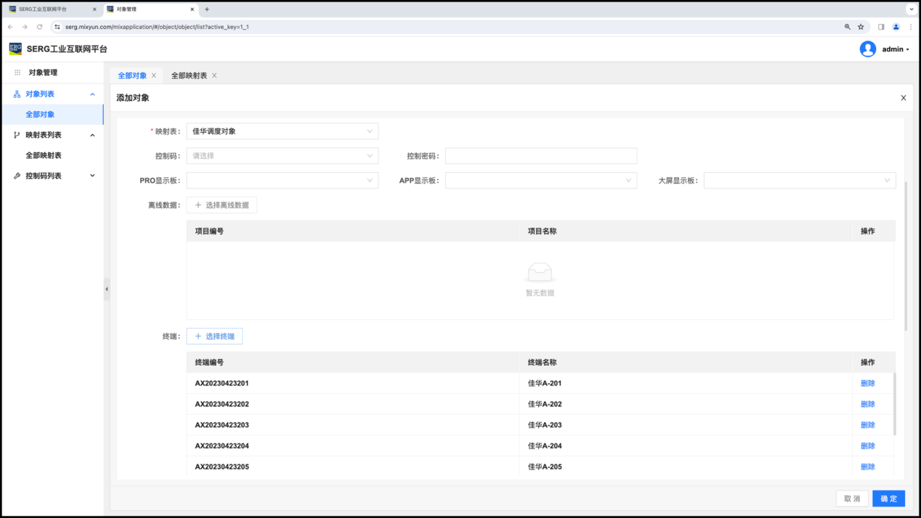Click the admin user avatar icon

click(x=867, y=49)
